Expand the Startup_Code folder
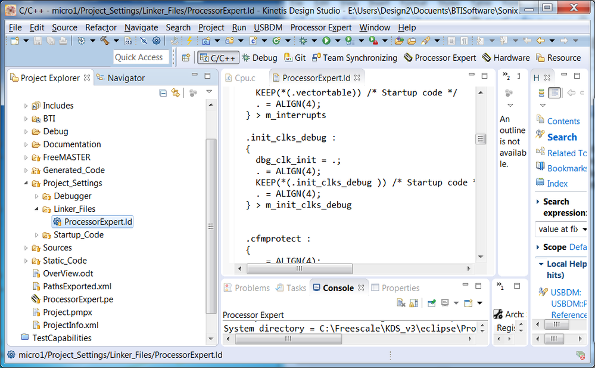The height and width of the screenshot is (368, 595). tap(36, 235)
